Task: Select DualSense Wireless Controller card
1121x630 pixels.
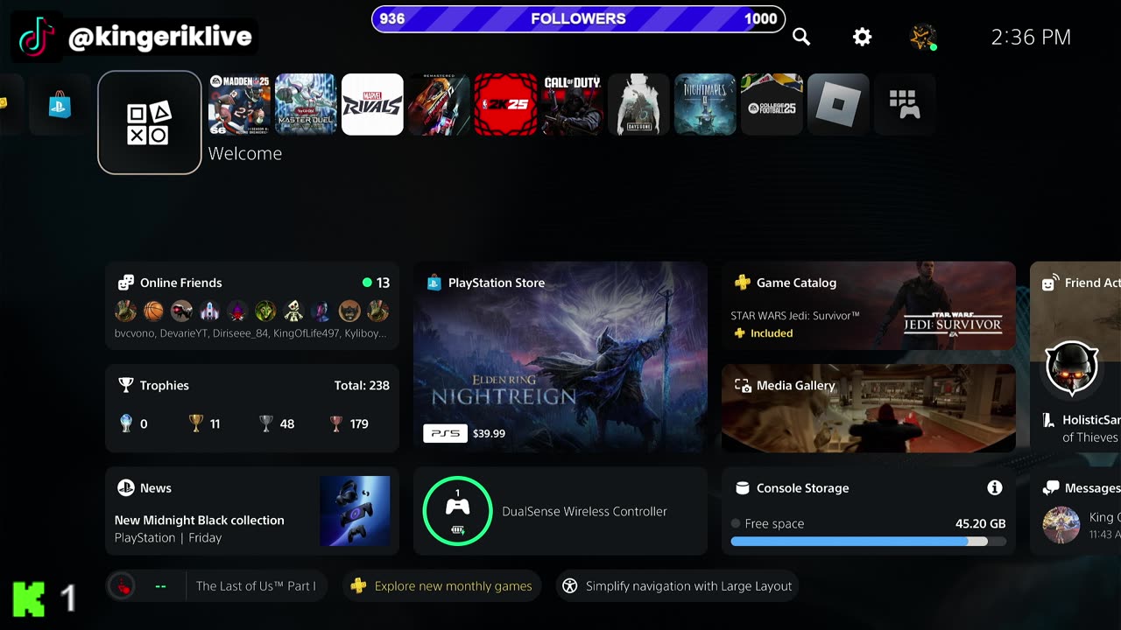Action: [560, 511]
